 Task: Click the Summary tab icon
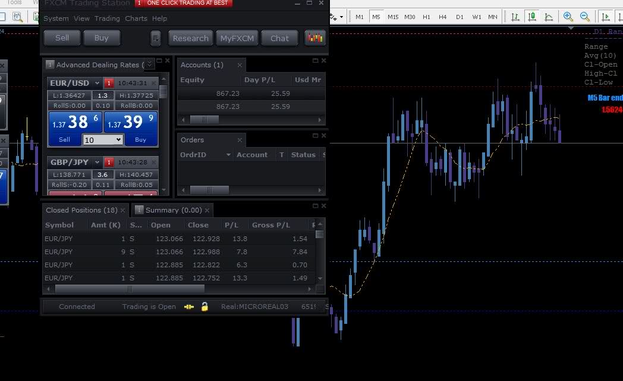[x=139, y=210]
